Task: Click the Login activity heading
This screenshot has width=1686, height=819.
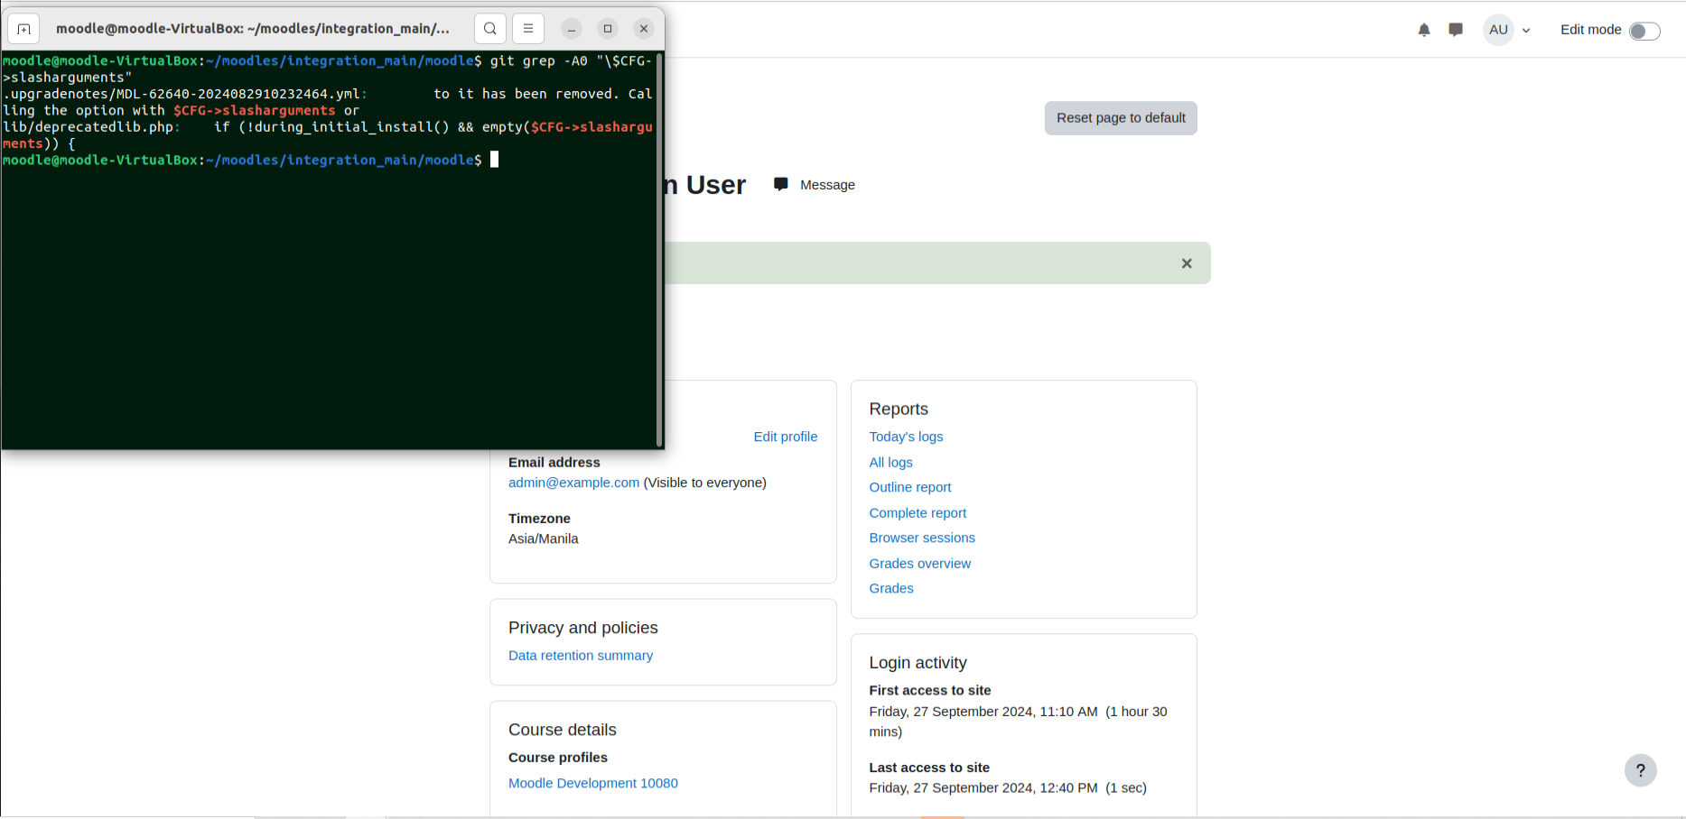Action: 918,663
